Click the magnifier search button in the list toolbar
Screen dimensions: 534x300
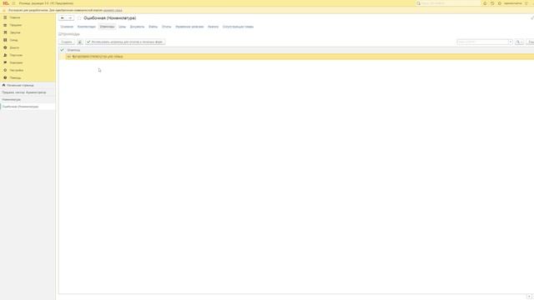tap(519, 42)
